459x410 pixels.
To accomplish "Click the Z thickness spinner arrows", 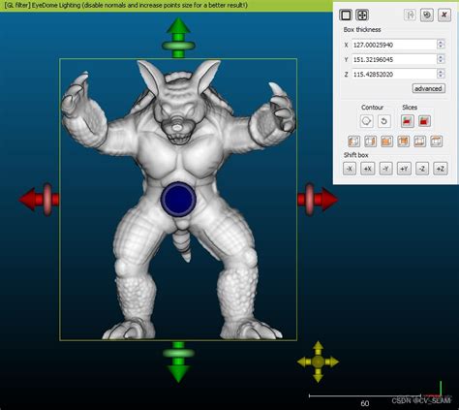I will (441, 74).
